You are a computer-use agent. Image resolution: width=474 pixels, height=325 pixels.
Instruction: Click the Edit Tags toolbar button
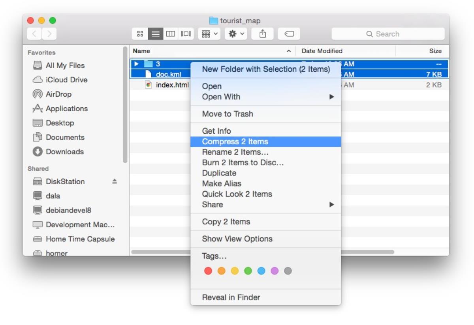click(x=289, y=34)
